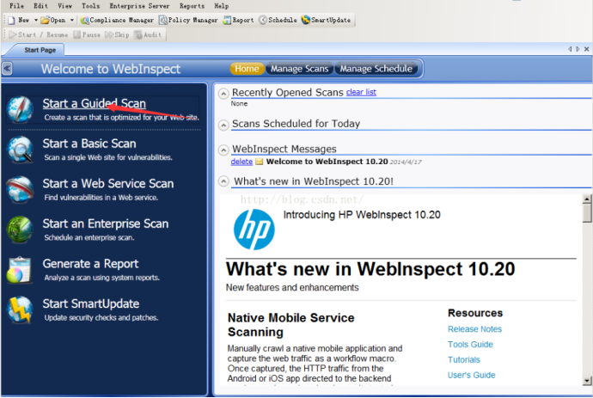Click the Enterprise Scan green globe icon
This screenshot has width=593, height=398.
[20, 230]
